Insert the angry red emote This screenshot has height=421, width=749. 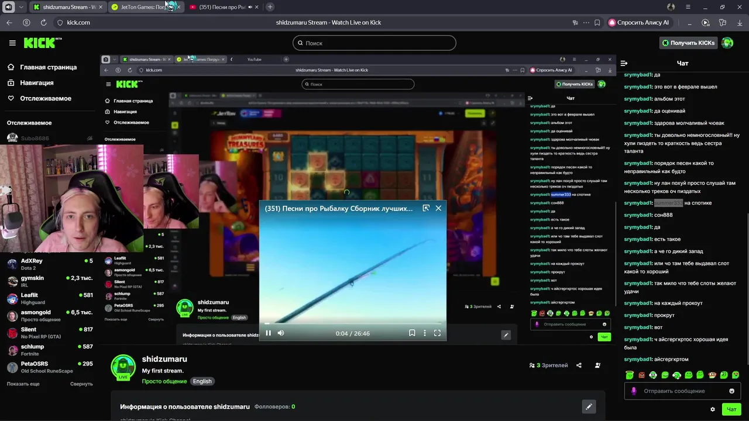tap(641, 375)
